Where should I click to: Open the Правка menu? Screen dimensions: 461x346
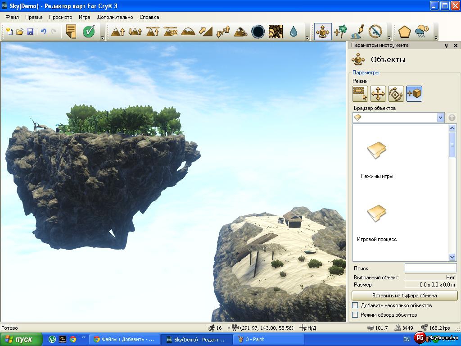click(34, 17)
